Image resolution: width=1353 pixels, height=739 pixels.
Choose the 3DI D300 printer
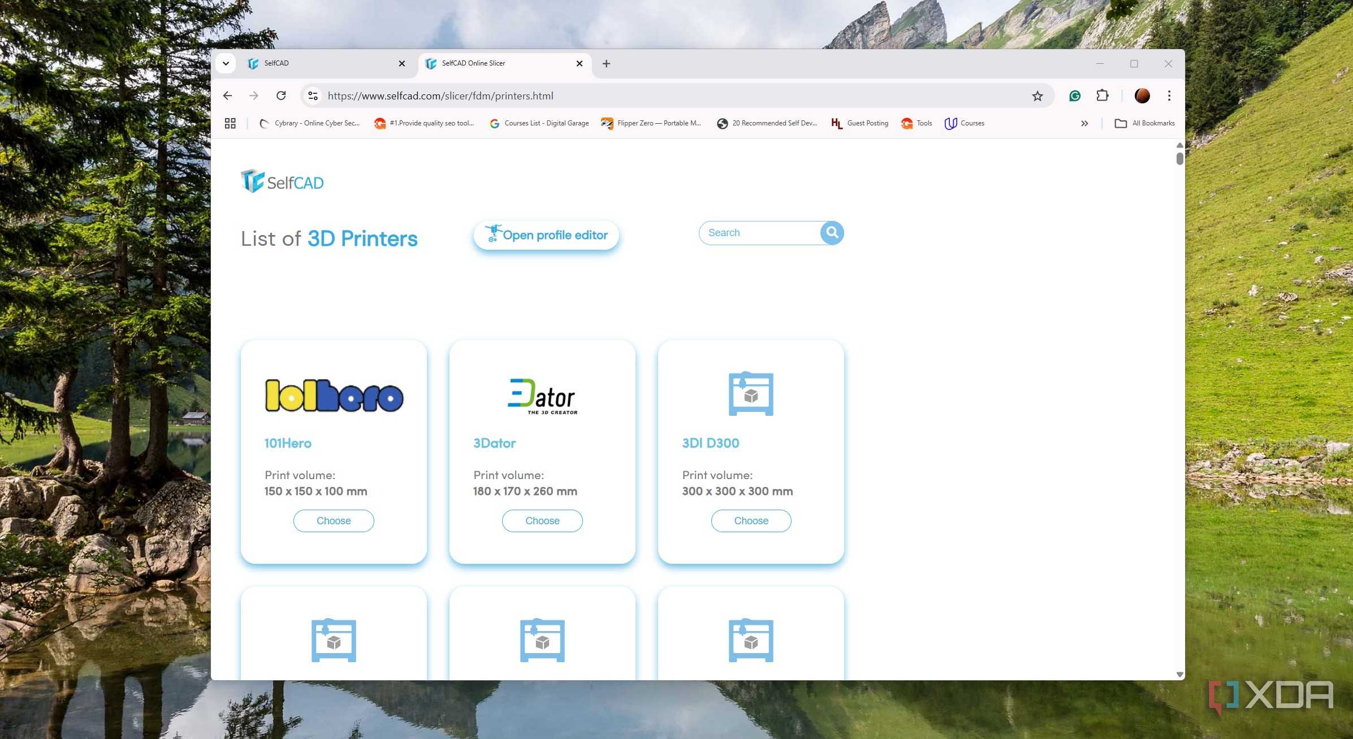[751, 521]
